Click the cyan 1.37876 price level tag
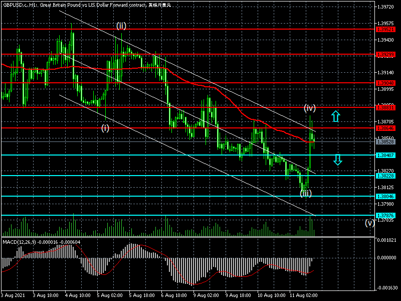Screen dimensions: 401x301 pyautogui.click(x=385, y=216)
